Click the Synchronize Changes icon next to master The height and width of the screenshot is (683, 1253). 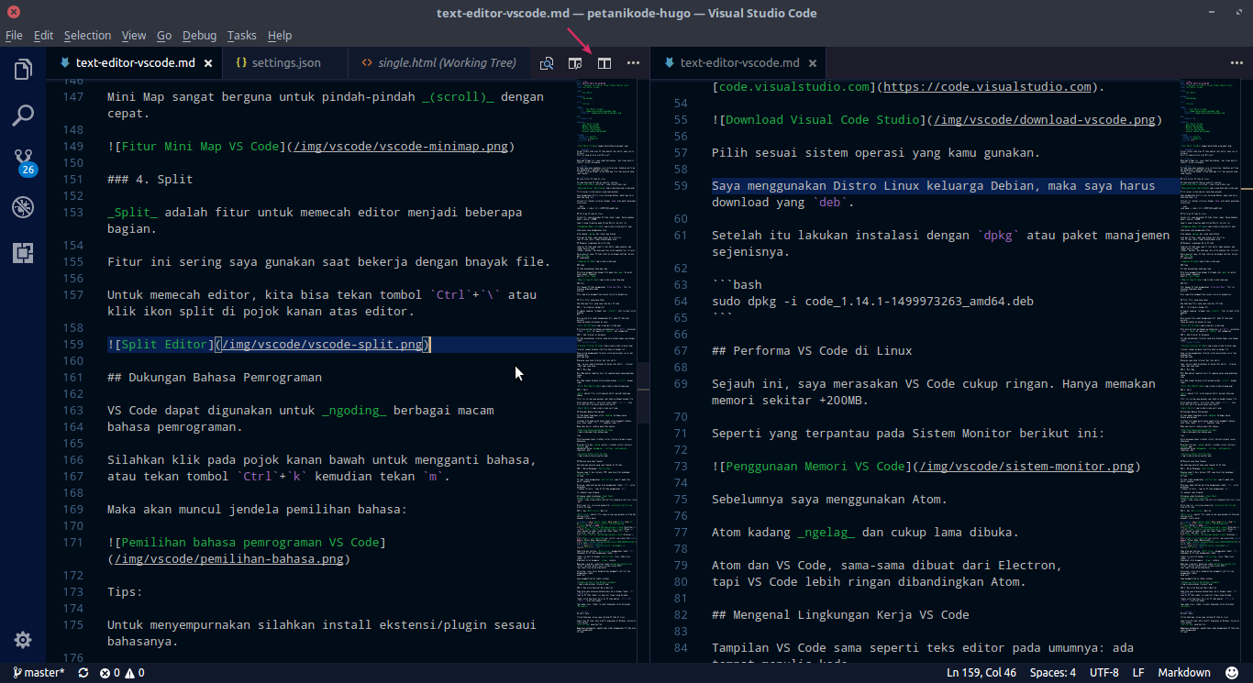[x=82, y=672]
